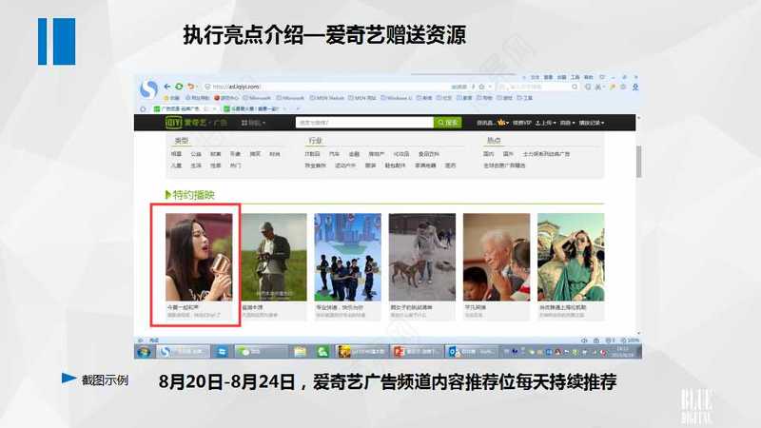Click the 行业 category heading
This screenshot has height=428, width=761.
315,140
